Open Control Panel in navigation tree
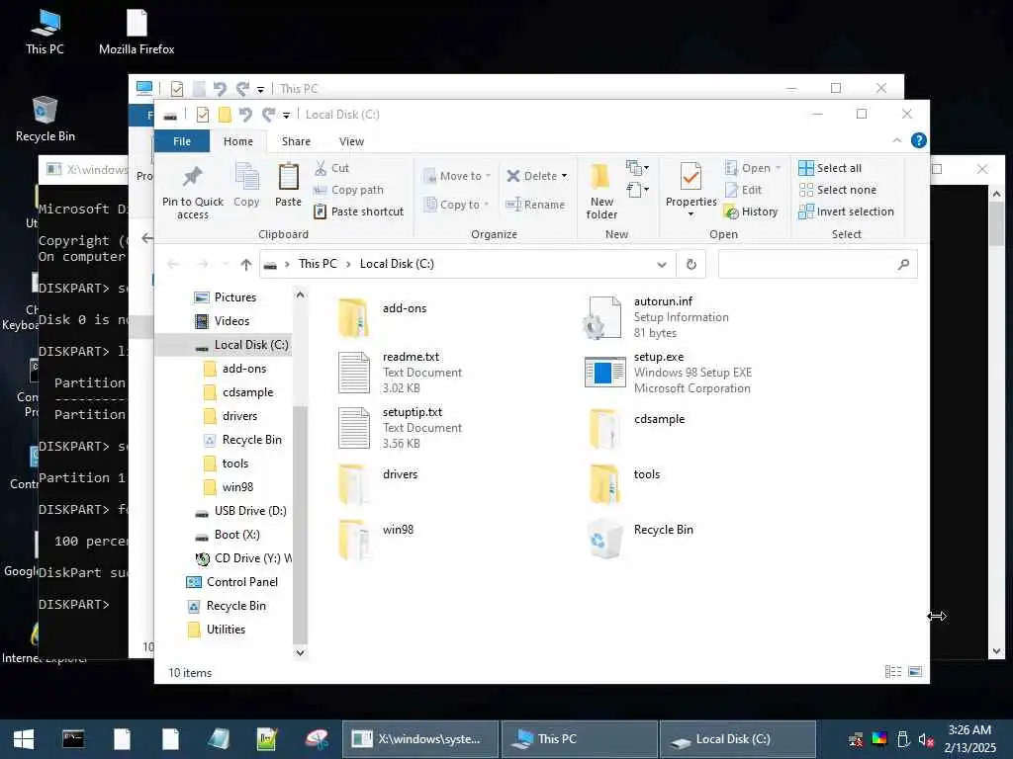Image resolution: width=1013 pixels, height=759 pixels. click(x=232, y=582)
